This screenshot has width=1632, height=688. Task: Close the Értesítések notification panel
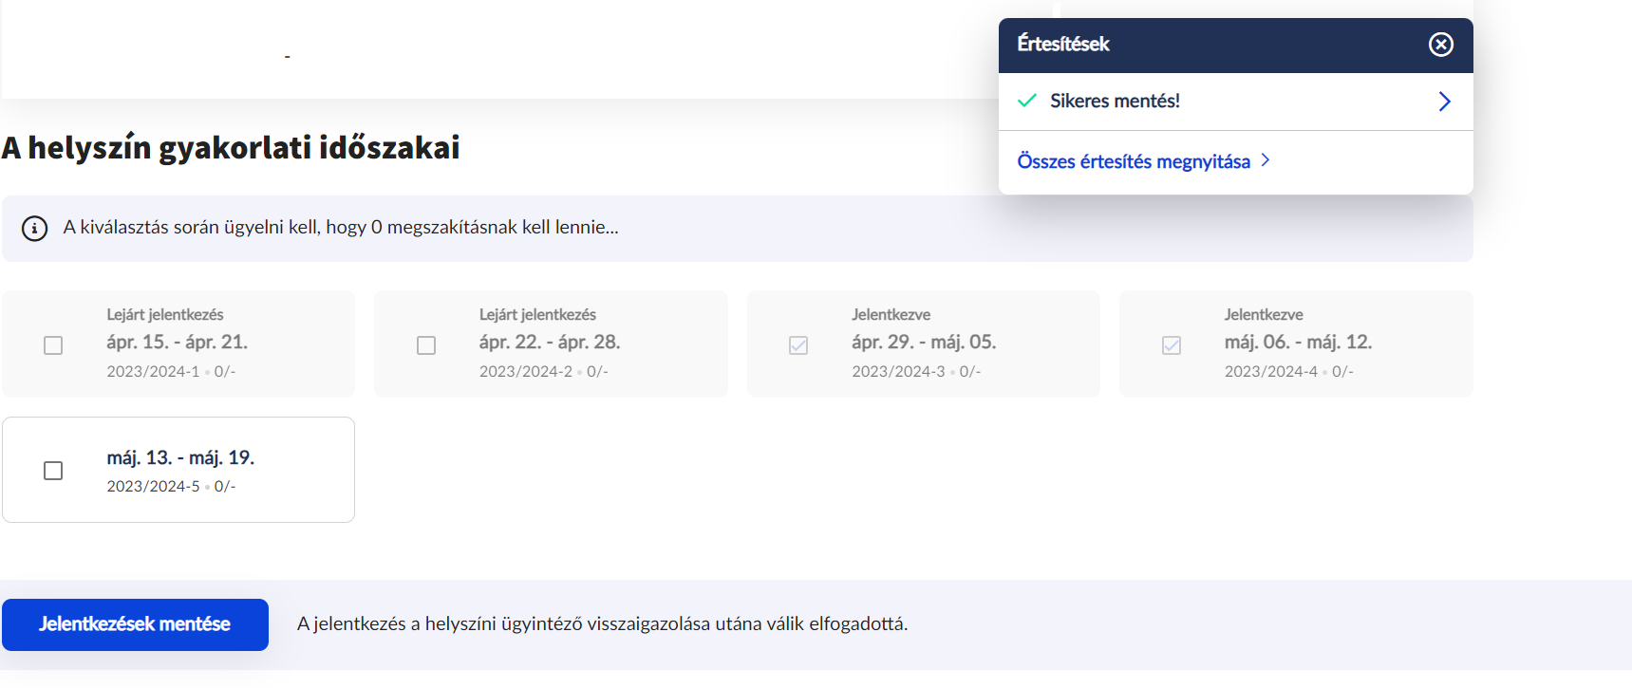point(1440,45)
